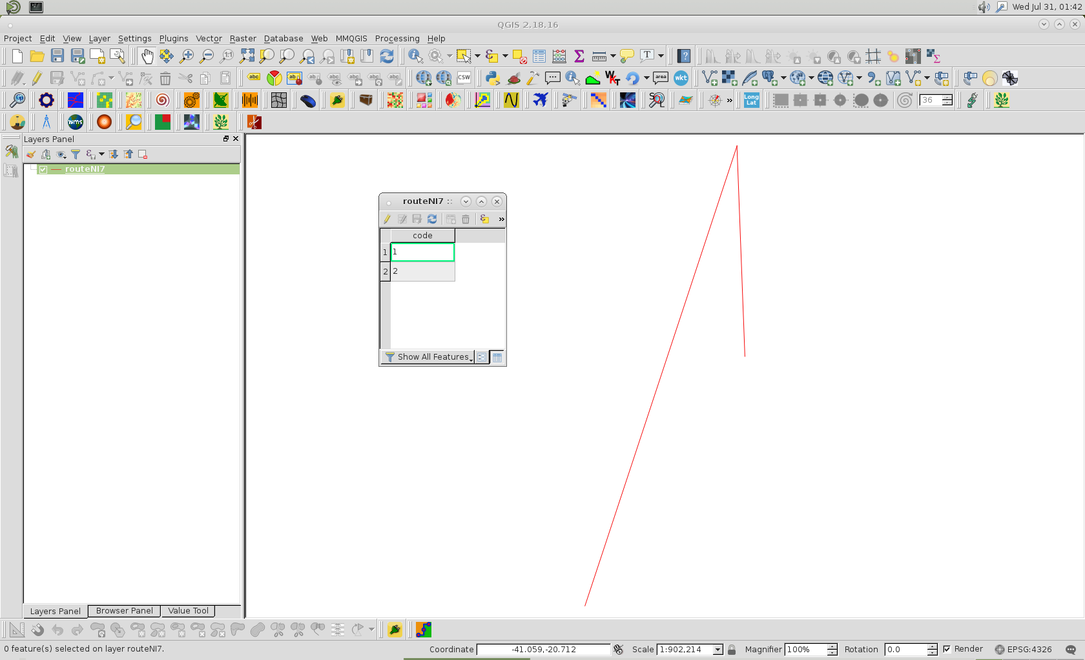Open the Processing menu
The height and width of the screenshot is (660, 1085).
pos(397,39)
